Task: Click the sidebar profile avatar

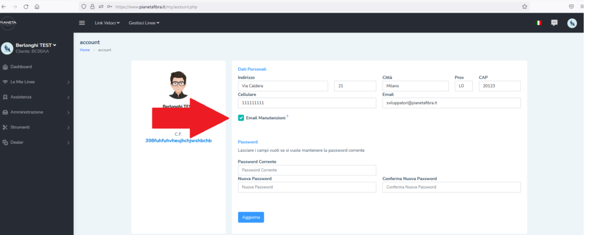Action: coord(7,48)
